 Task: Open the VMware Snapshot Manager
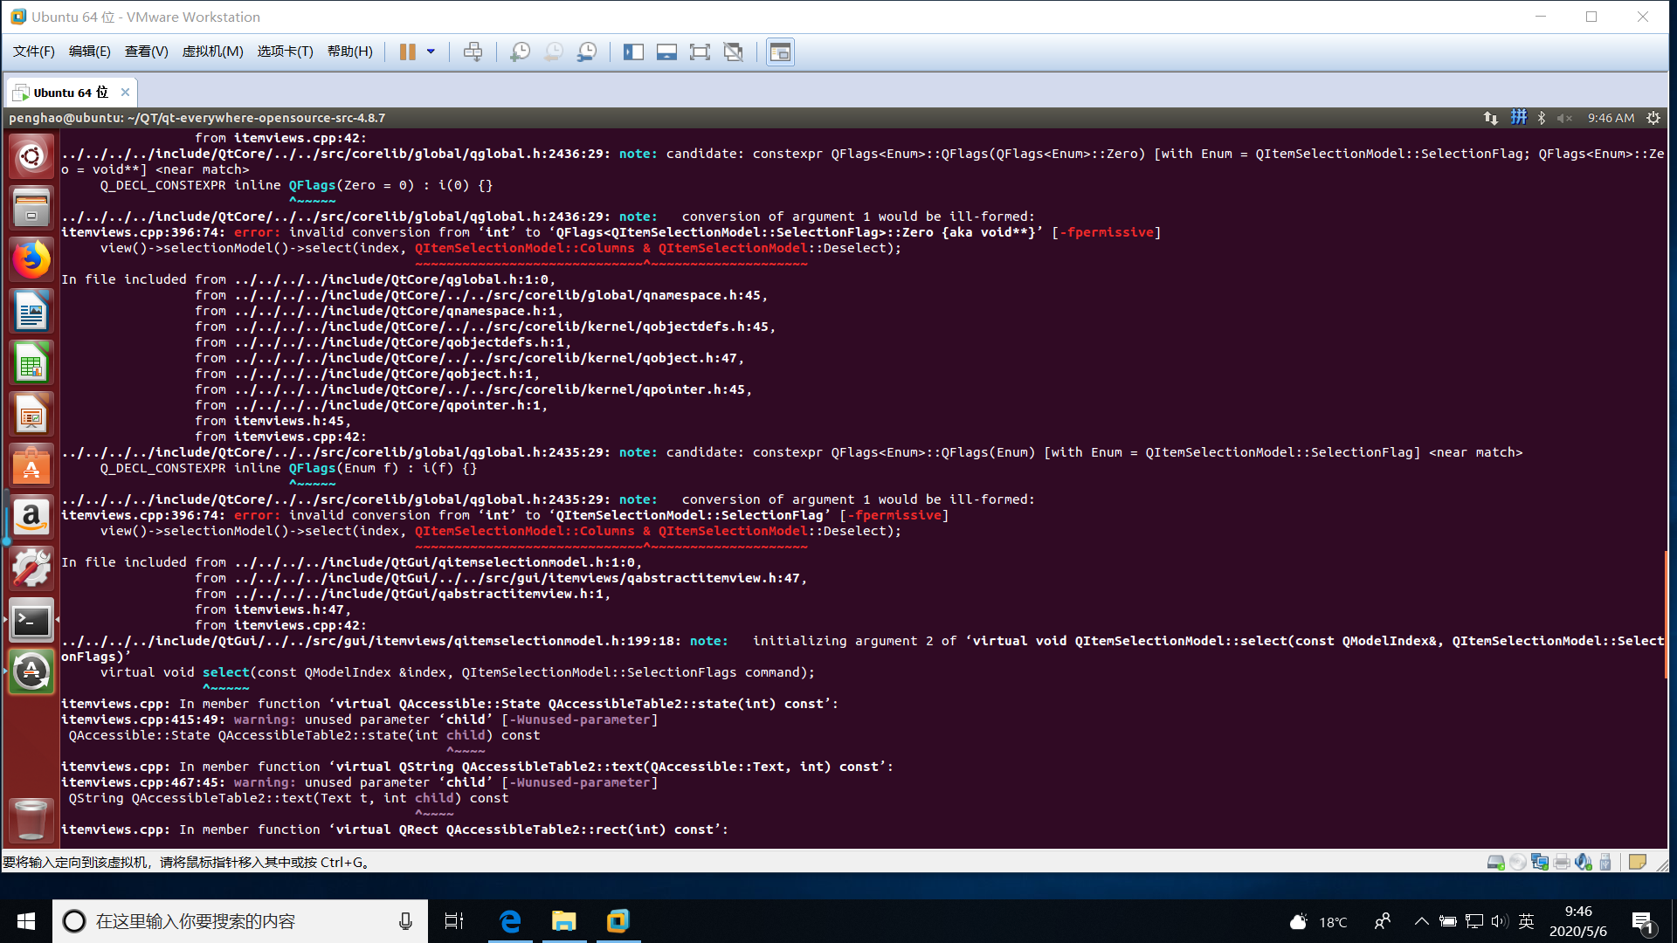click(586, 52)
